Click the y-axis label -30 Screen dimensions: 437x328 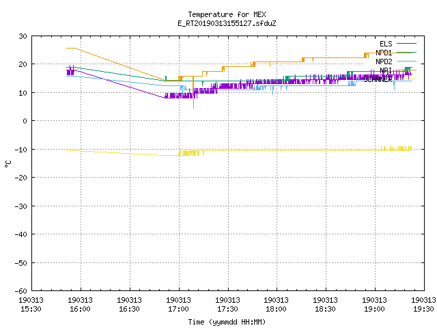pyautogui.click(x=21, y=206)
